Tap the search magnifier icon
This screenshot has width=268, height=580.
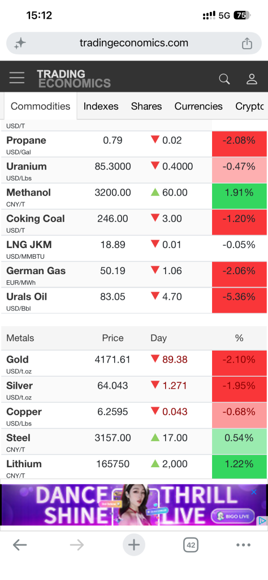[x=224, y=79]
